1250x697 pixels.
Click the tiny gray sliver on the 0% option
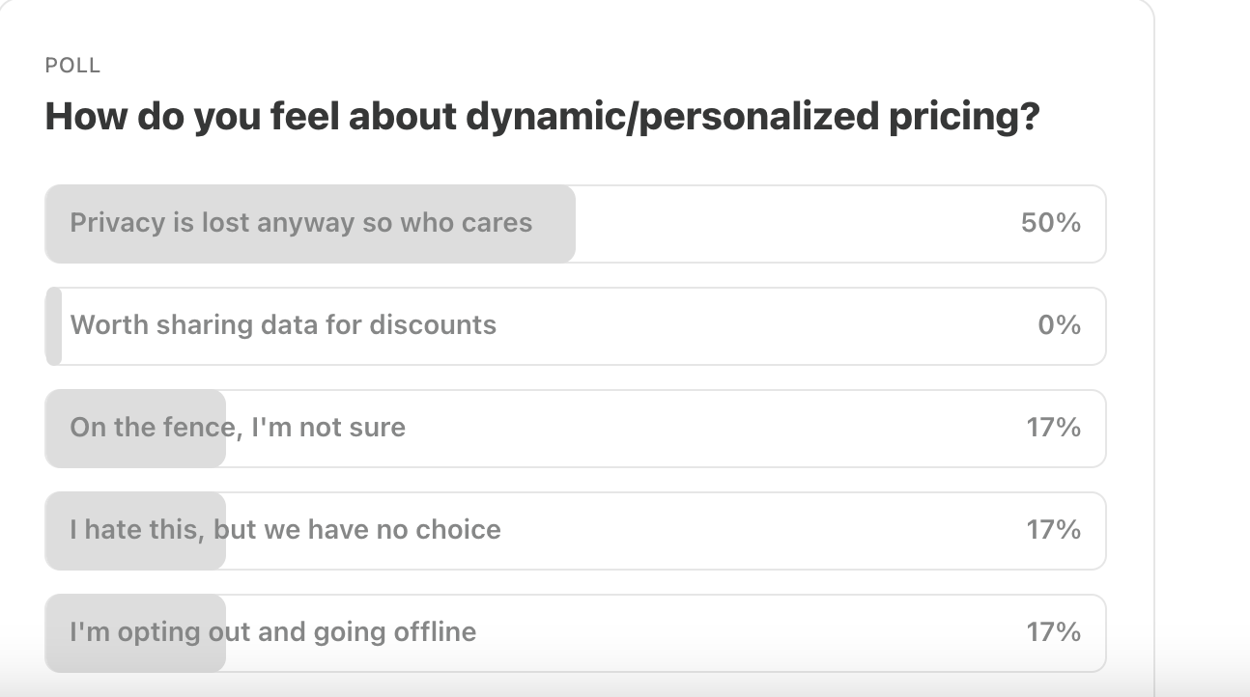pyautogui.click(x=54, y=325)
